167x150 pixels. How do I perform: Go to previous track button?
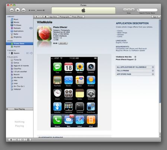click(12, 10)
